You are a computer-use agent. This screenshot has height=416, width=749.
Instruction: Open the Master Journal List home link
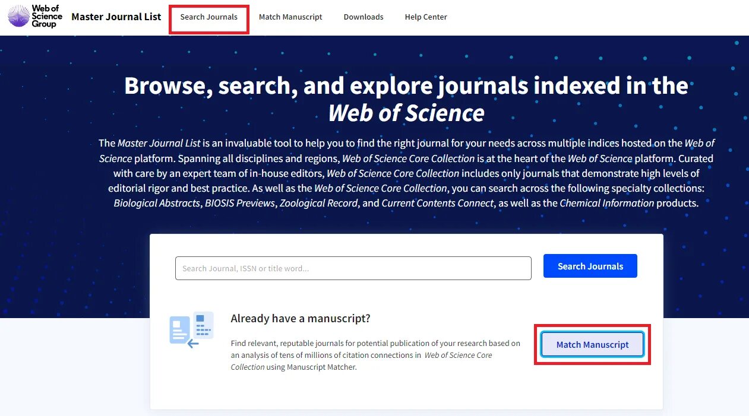[x=116, y=17]
